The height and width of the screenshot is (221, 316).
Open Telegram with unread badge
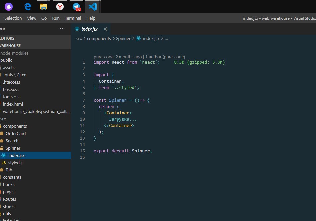[76, 7]
